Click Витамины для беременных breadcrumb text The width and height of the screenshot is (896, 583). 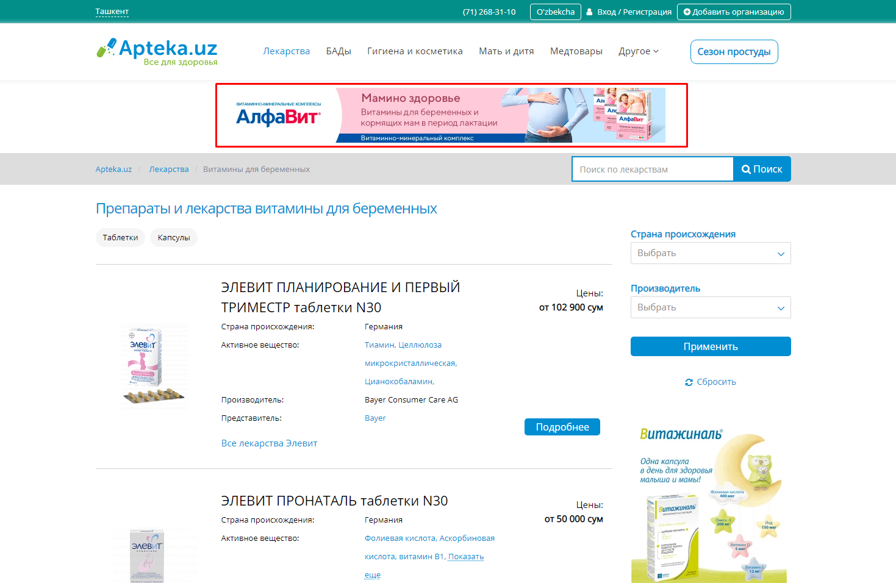(x=256, y=170)
